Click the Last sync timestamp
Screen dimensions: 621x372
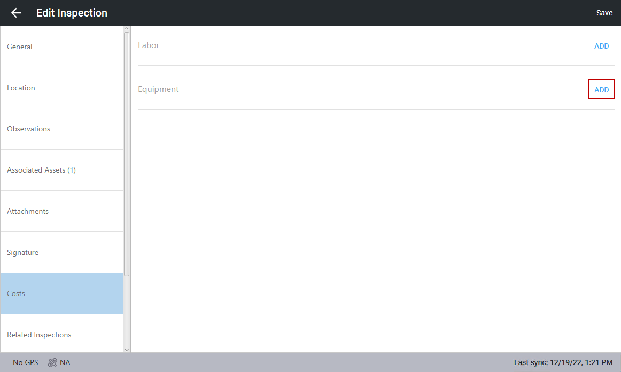[563, 362]
